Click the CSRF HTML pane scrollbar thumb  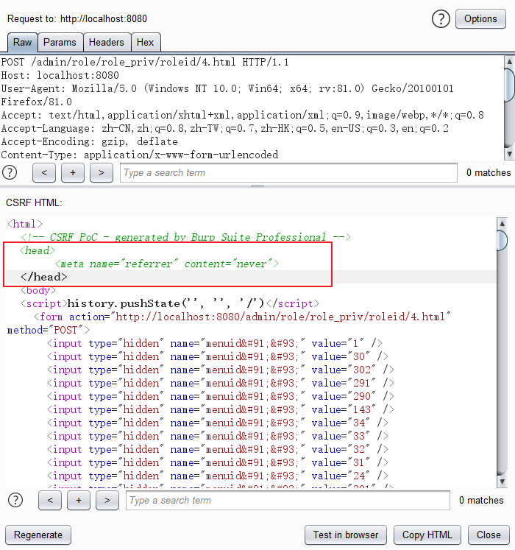coord(502,240)
